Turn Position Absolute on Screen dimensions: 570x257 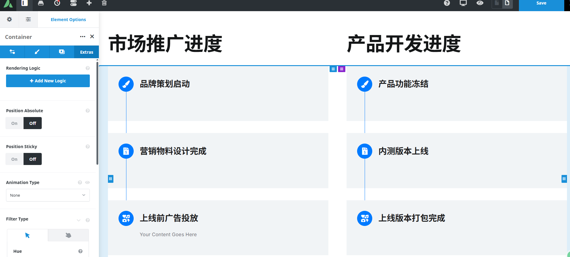pyautogui.click(x=15, y=123)
